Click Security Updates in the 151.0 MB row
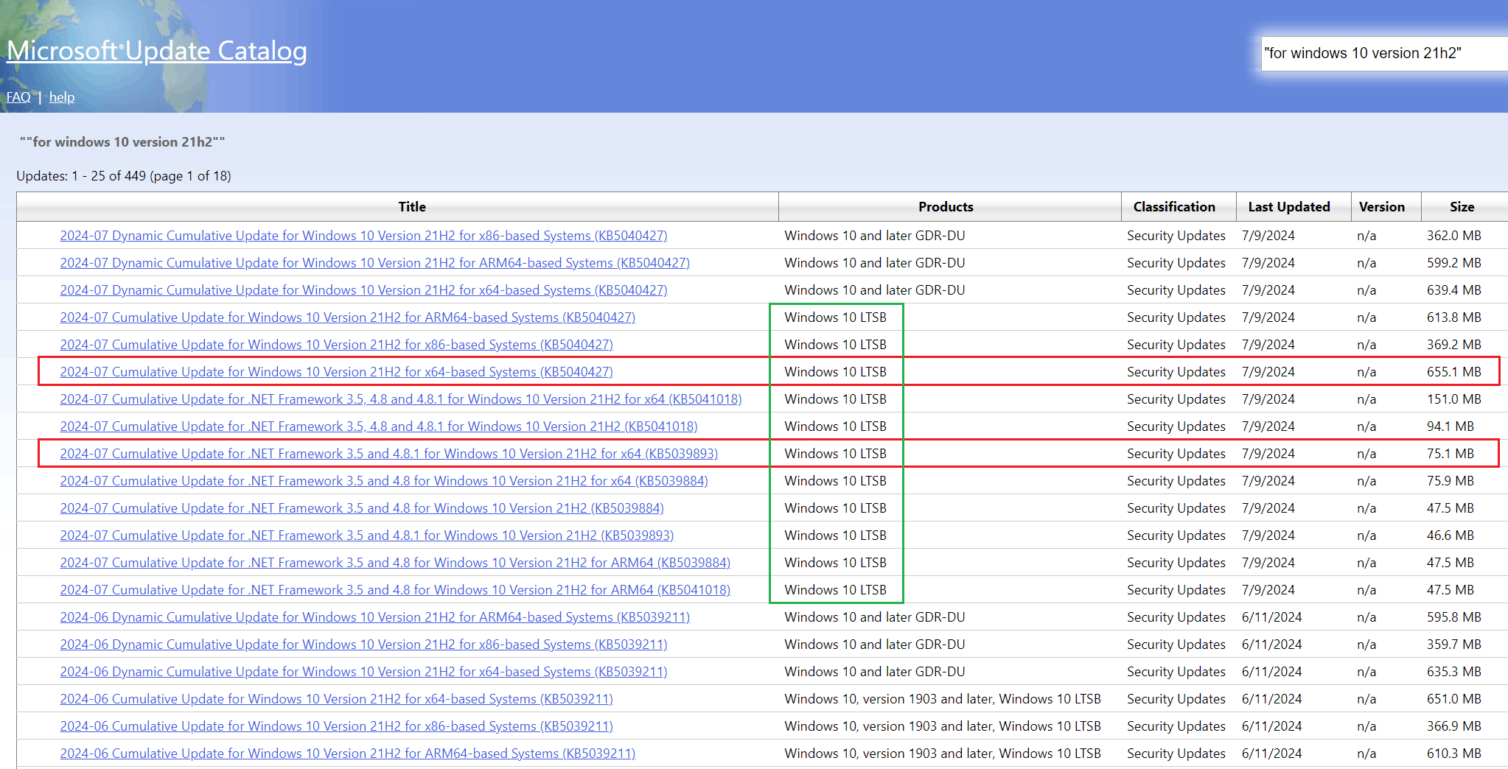 (1176, 399)
